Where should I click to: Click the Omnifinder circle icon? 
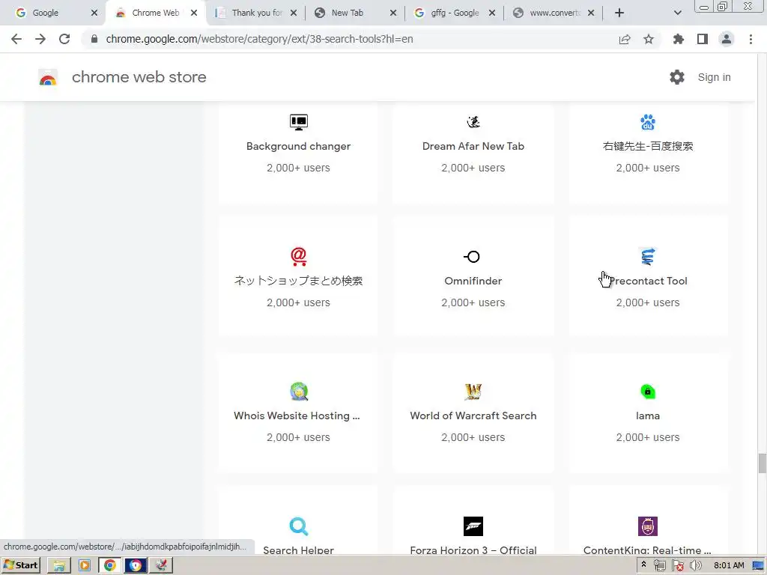point(472,256)
